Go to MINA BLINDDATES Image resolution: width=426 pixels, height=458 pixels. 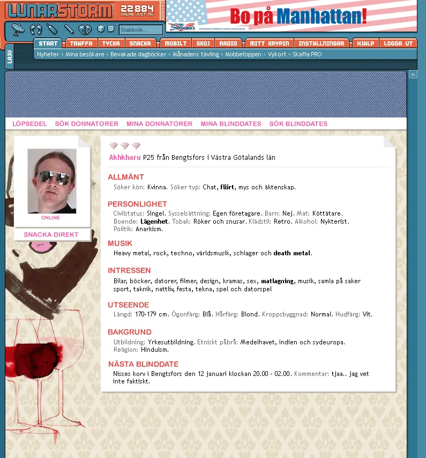point(231,124)
